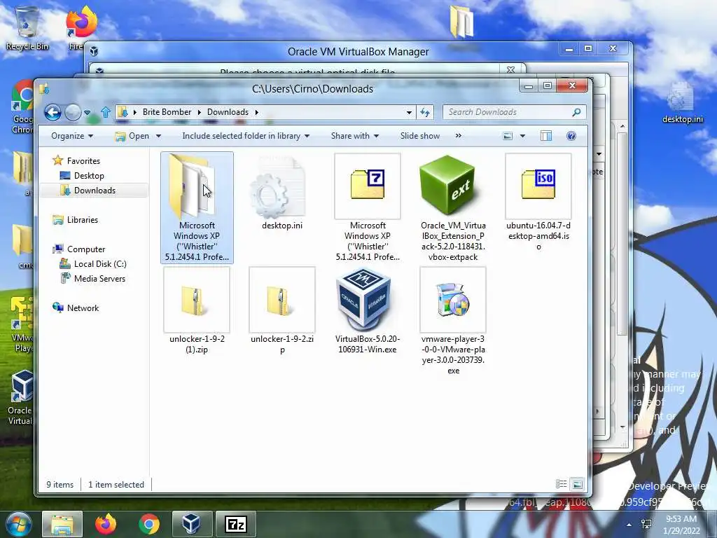
Task: Open Libraries in the navigation pane
Action: tap(83, 220)
